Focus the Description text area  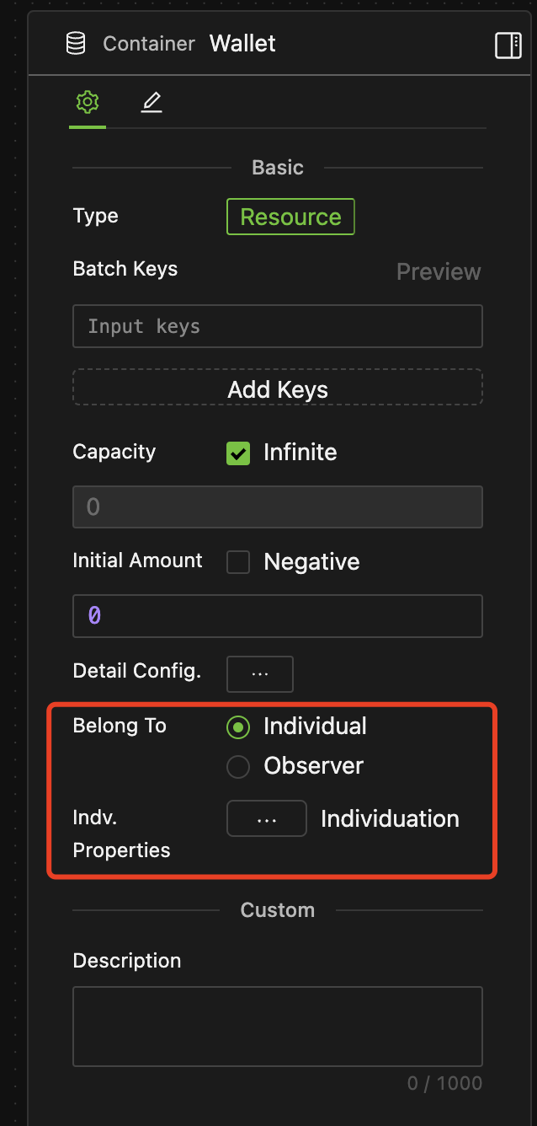point(278,1027)
